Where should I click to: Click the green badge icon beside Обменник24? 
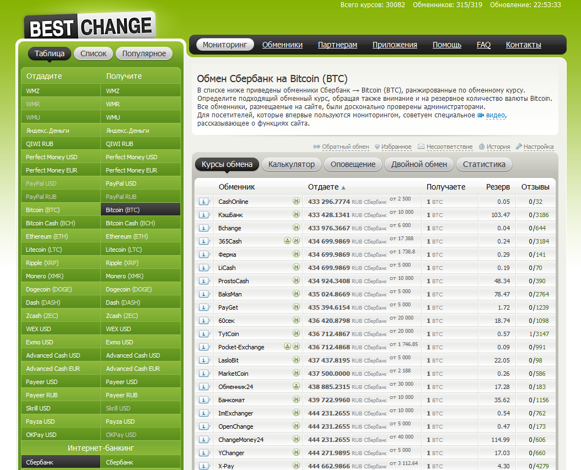[x=296, y=386]
